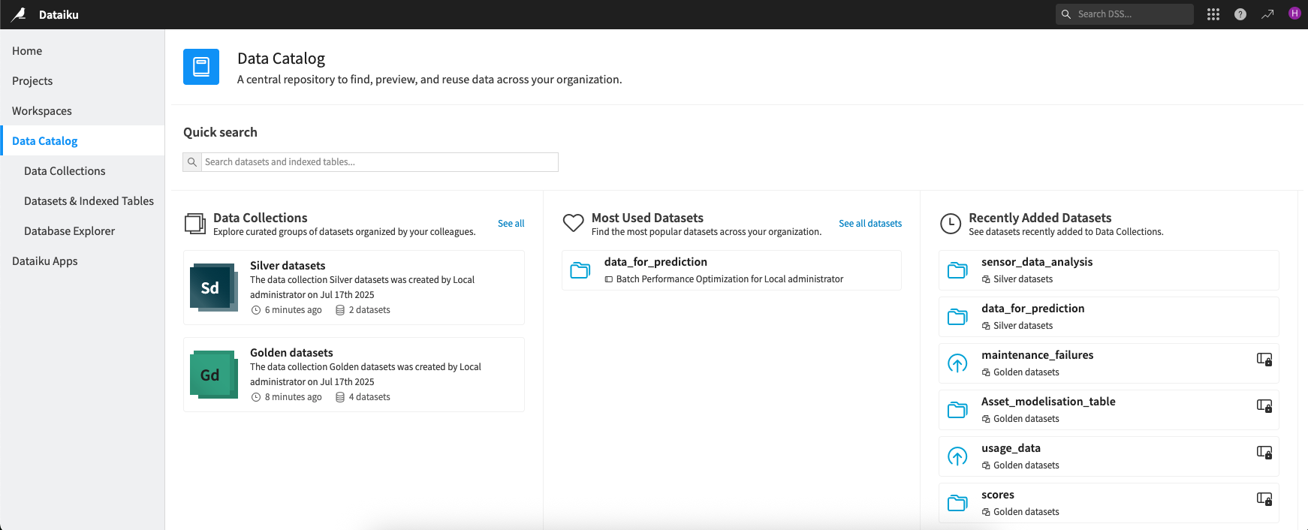The width and height of the screenshot is (1308, 530).
Task: Click Golden datasets label under maintenance_failures
Action: (x=1026, y=372)
